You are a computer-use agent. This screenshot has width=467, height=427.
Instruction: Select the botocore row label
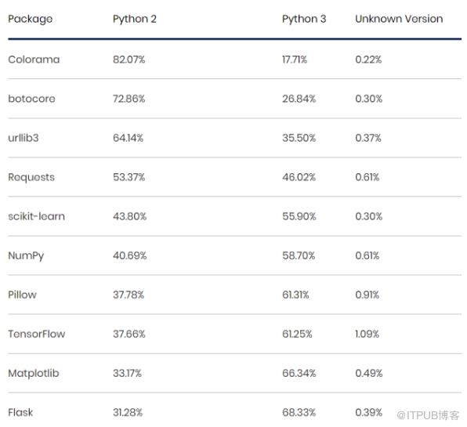click(31, 99)
